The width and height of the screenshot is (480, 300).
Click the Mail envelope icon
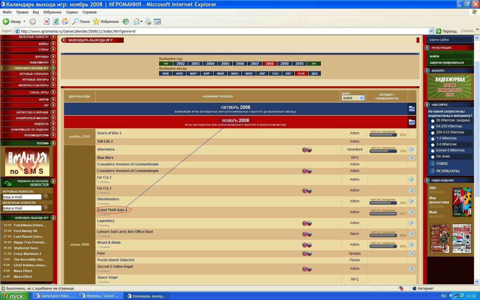pyautogui.click(x=137, y=21)
